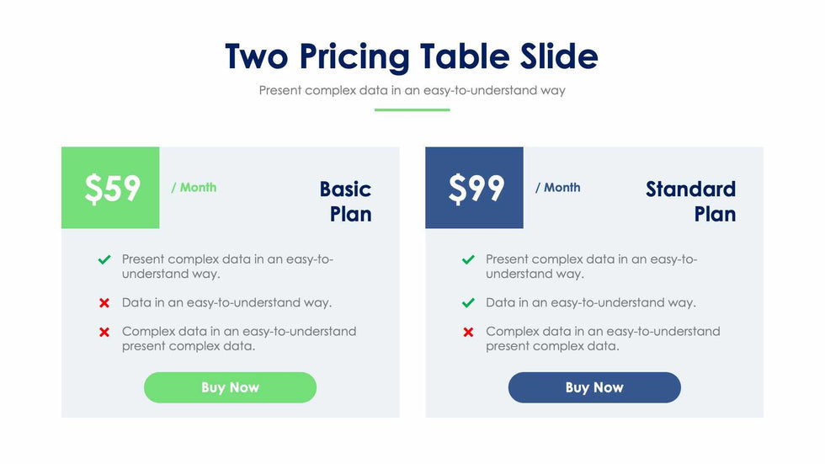Image resolution: width=825 pixels, height=464 pixels.
Task: Select the Two Pricing Table Slide title
Action: tap(412, 56)
